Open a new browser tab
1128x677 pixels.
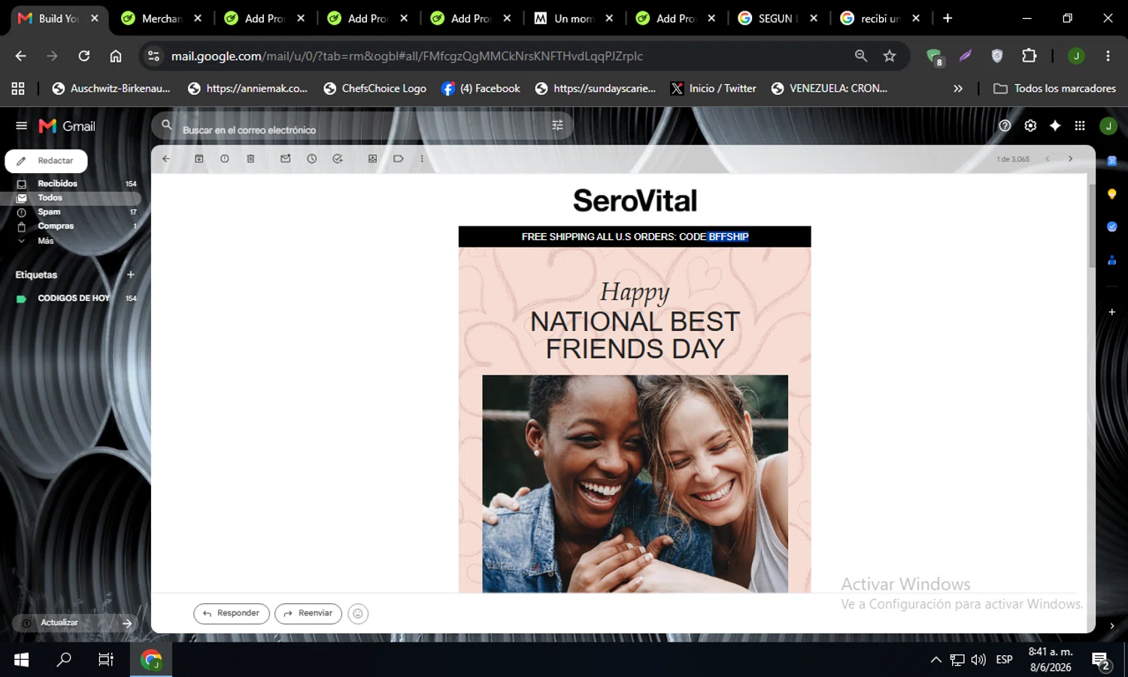(x=948, y=18)
